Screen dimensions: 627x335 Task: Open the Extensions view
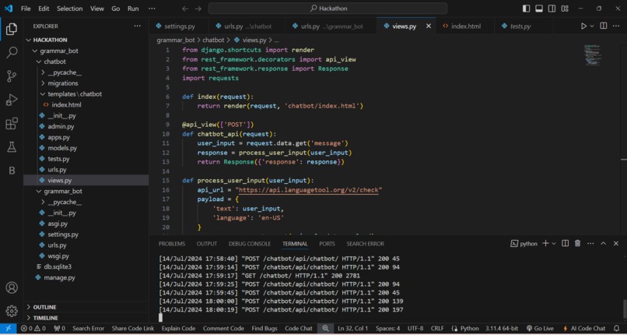pyautogui.click(x=12, y=123)
